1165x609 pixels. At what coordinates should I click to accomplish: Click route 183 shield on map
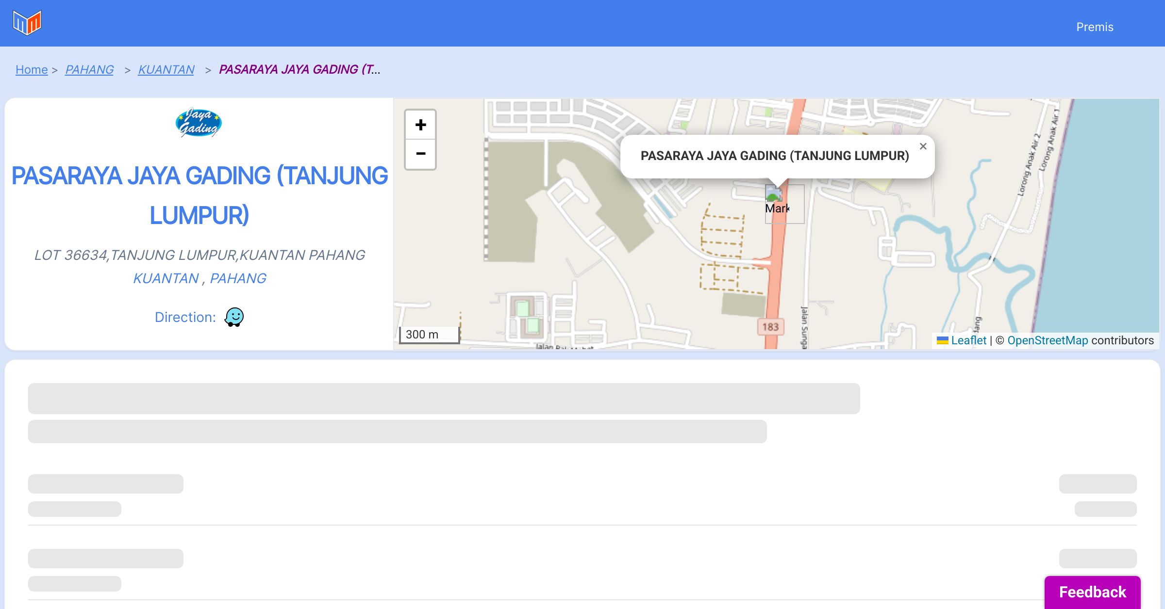click(770, 327)
